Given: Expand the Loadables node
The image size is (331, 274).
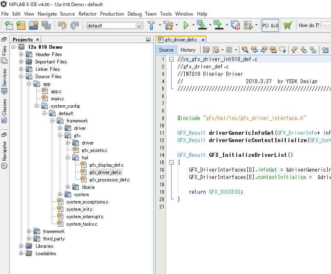Looking at the screenshot, I should (21, 254).
